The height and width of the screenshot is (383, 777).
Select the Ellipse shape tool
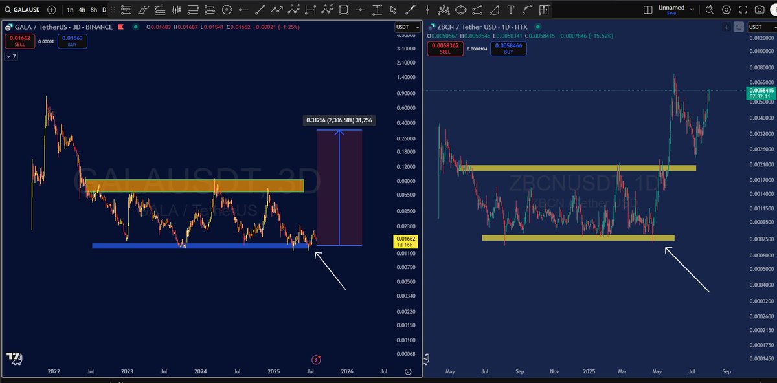pos(461,10)
